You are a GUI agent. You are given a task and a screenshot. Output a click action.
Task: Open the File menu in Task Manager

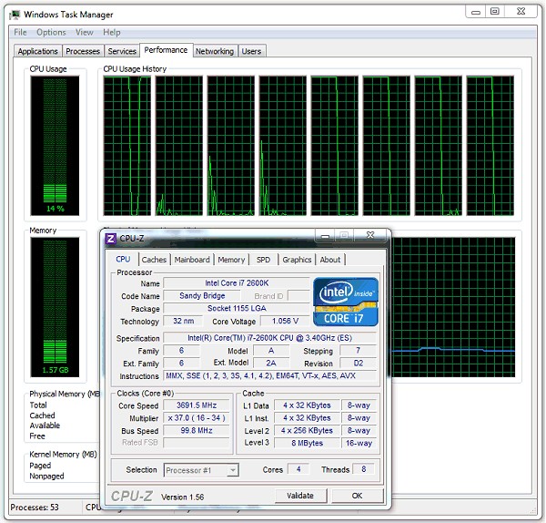pos(20,33)
